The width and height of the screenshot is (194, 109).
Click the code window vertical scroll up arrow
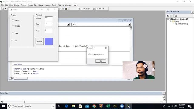(x=131, y=28)
